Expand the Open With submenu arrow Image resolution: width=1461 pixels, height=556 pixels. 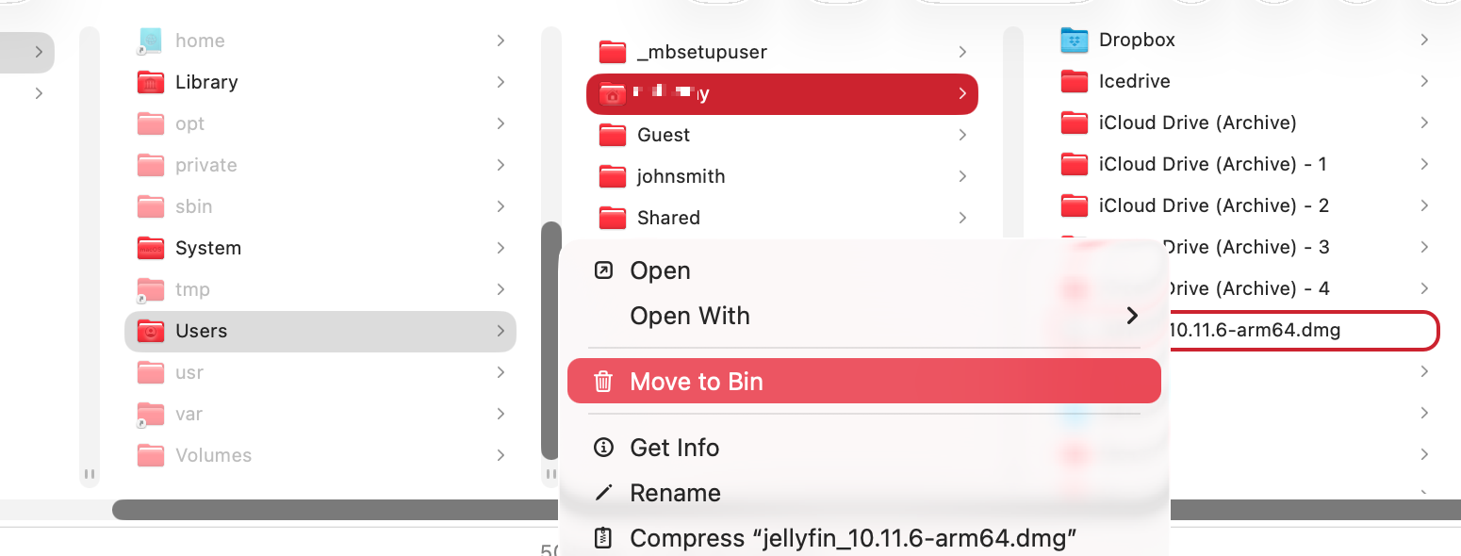click(1131, 316)
